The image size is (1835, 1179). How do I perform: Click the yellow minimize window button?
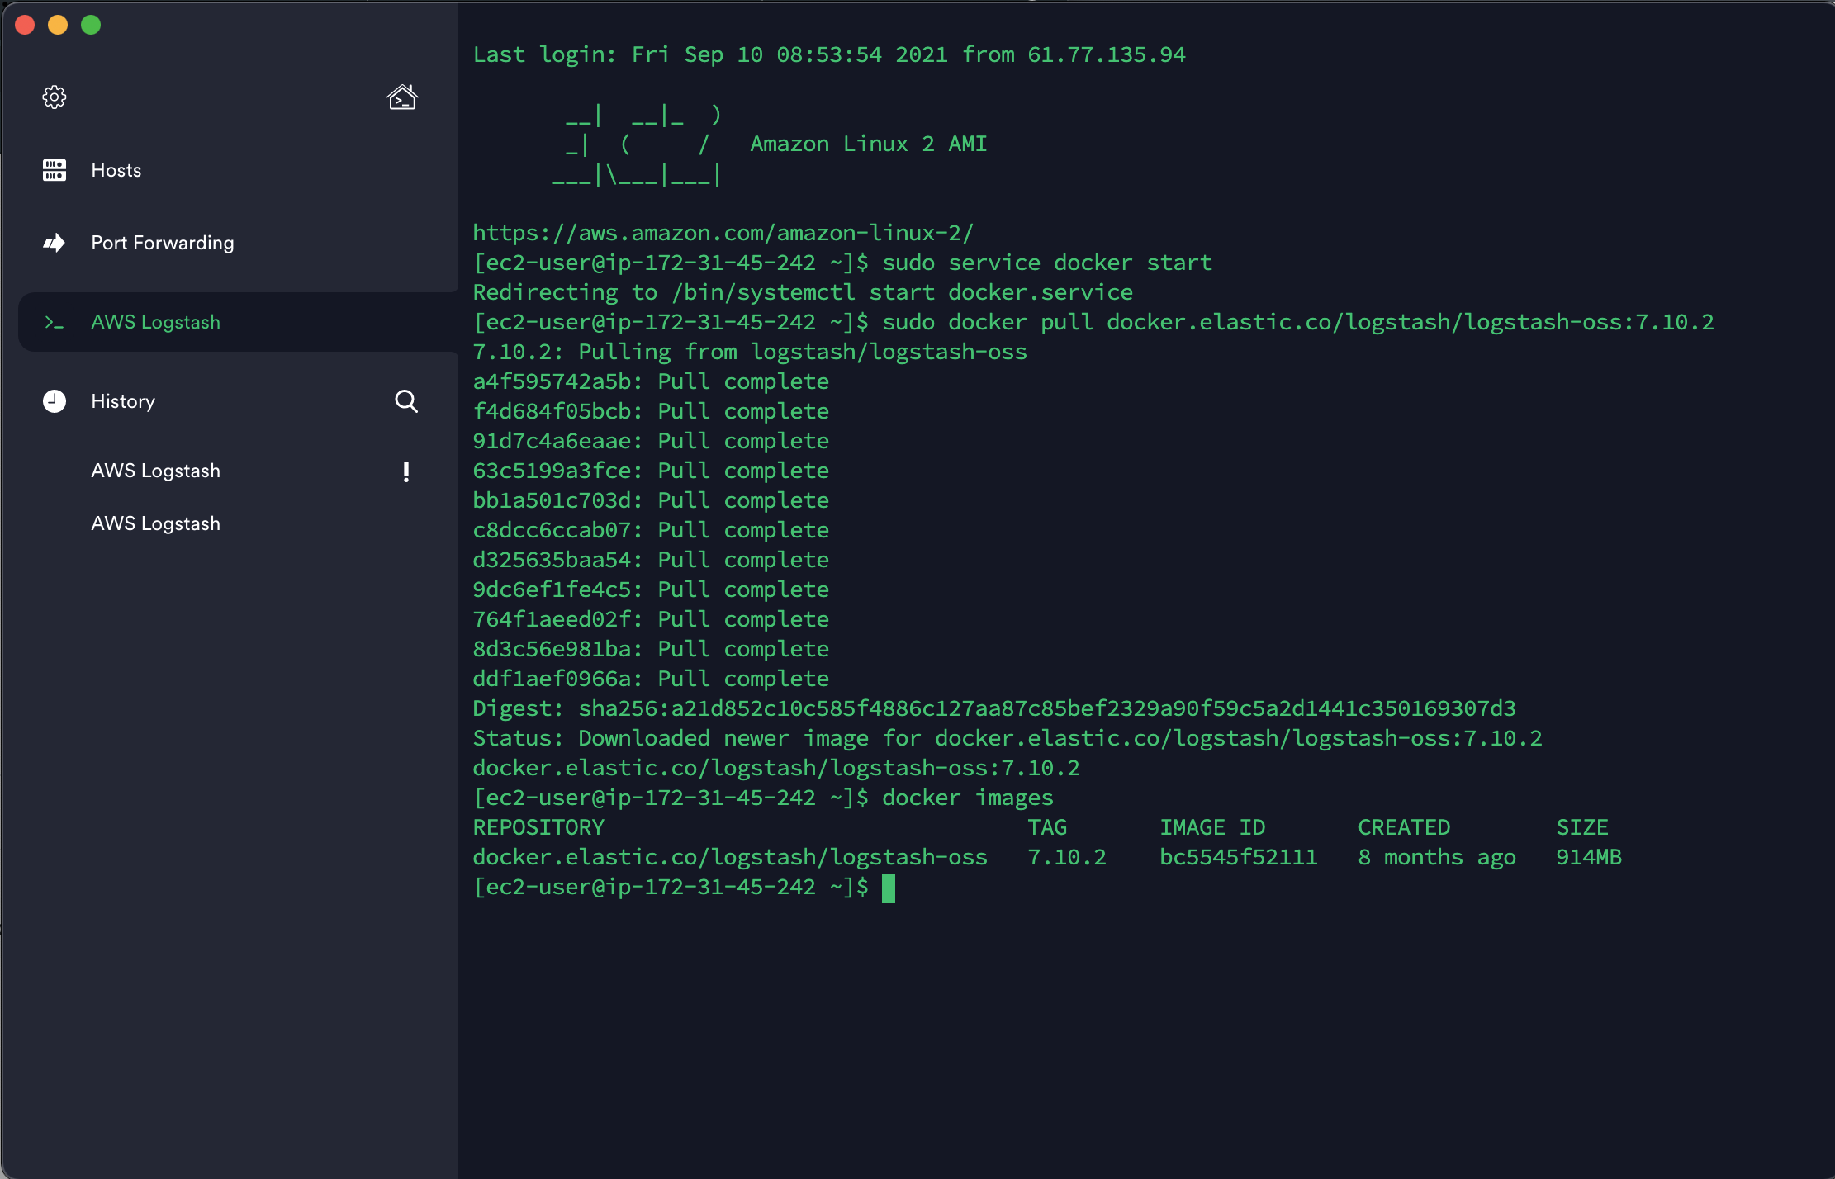58,26
